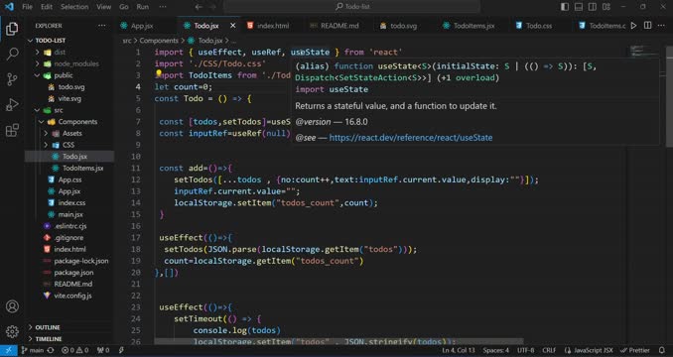Click the Run code play icon
The height and width of the screenshot is (357, 673).
pos(633,26)
